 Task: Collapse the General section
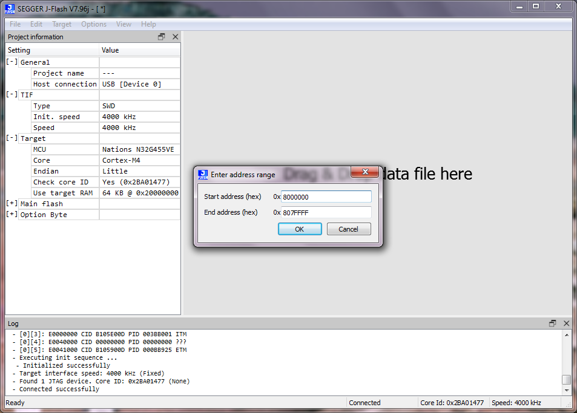tap(12, 62)
